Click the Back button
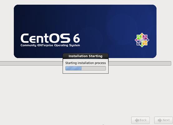173x125 pixels. (141, 120)
